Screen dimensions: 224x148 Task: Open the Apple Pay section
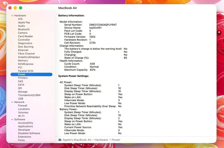tap(24, 22)
